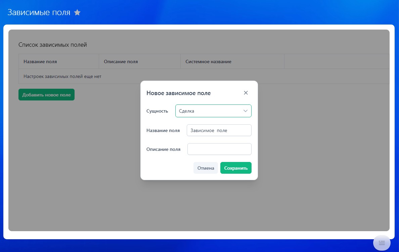This screenshot has height=252, width=399.
Task: Click into the empty Описание поля input
Action: (219, 149)
